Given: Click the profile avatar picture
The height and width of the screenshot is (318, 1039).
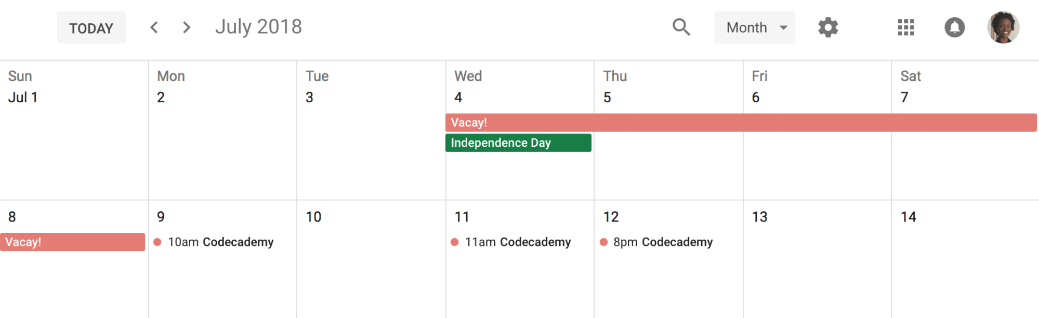Looking at the screenshot, I should [x=1003, y=27].
